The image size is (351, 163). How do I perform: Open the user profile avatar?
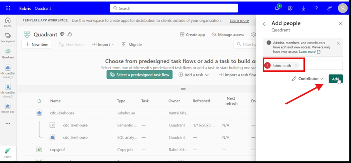coord(342,8)
